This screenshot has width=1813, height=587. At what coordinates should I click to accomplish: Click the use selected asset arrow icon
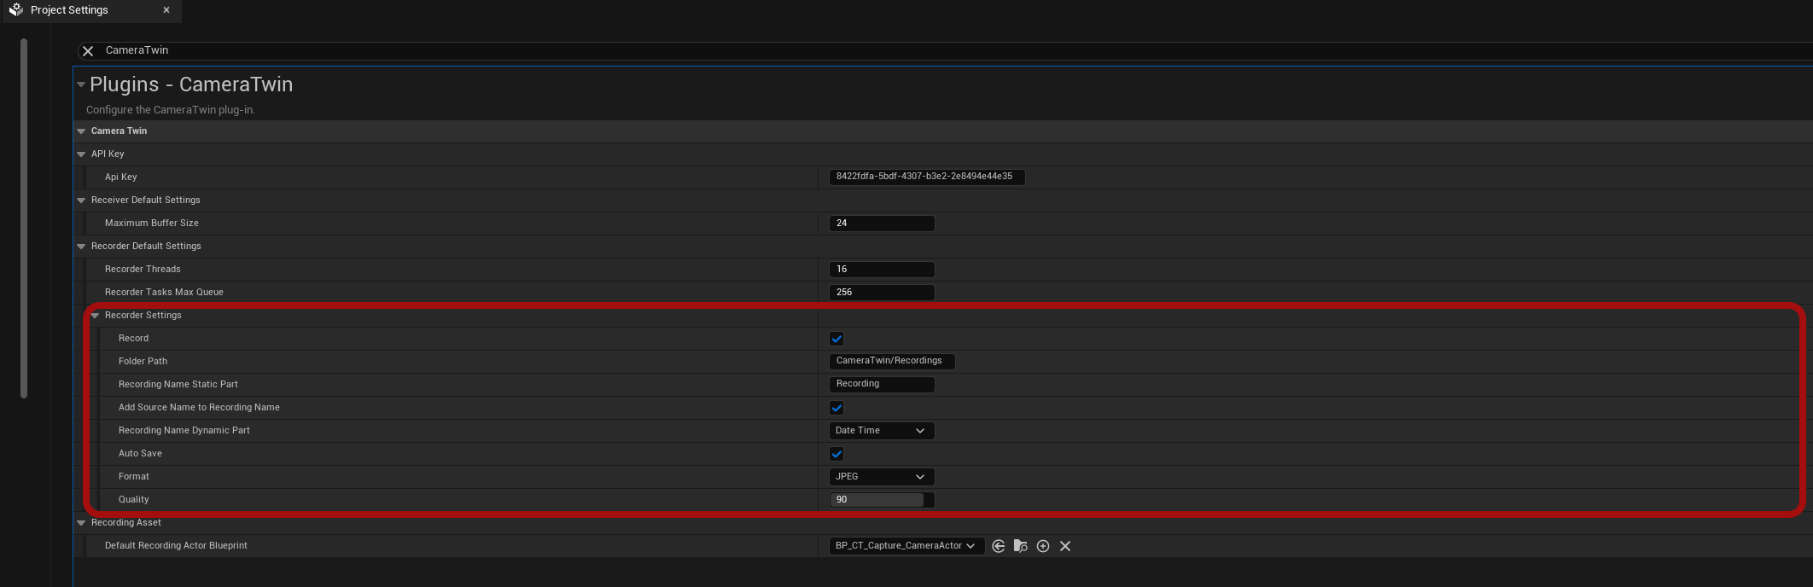[998, 546]
